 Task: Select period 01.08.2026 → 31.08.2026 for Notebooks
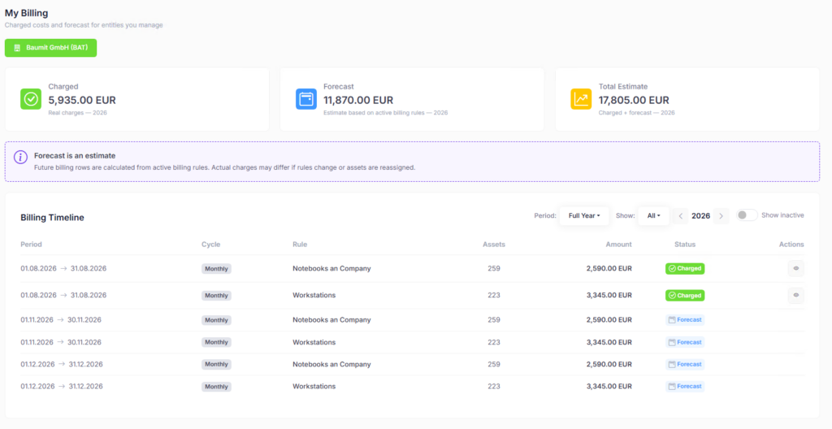(63, 268)
